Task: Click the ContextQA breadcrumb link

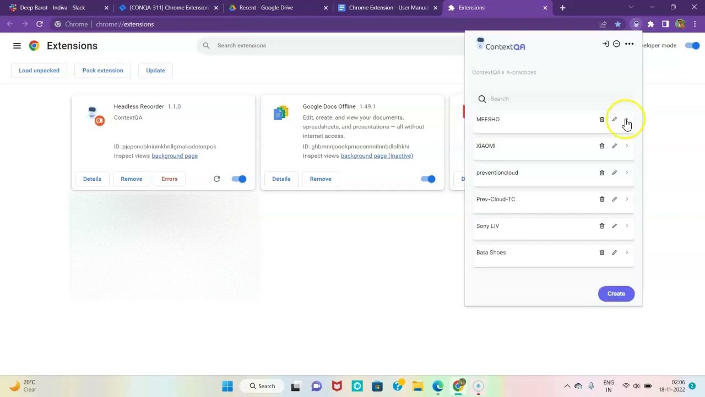Action: pyautogui.click(x=486, y=72)
